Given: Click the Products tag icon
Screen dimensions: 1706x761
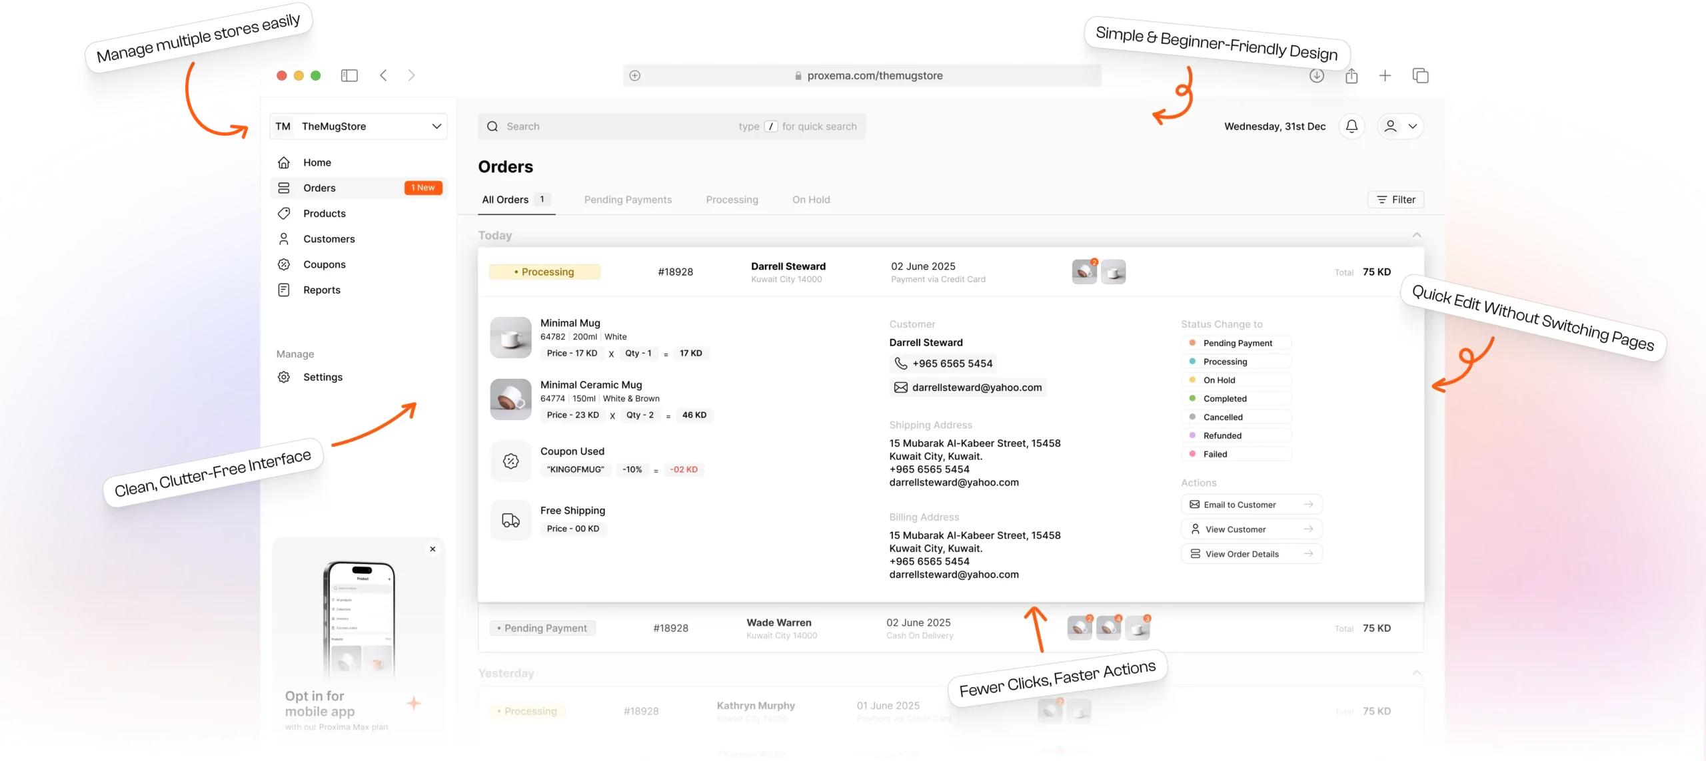Looking at the screenshot, I should 284,214.
